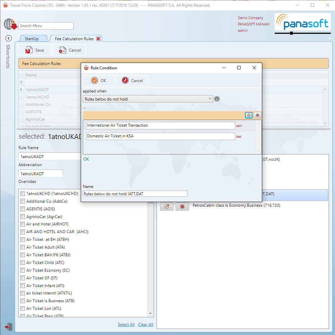Switch to the StartUp tab
The image size is (335, 335).
[32, 39]
